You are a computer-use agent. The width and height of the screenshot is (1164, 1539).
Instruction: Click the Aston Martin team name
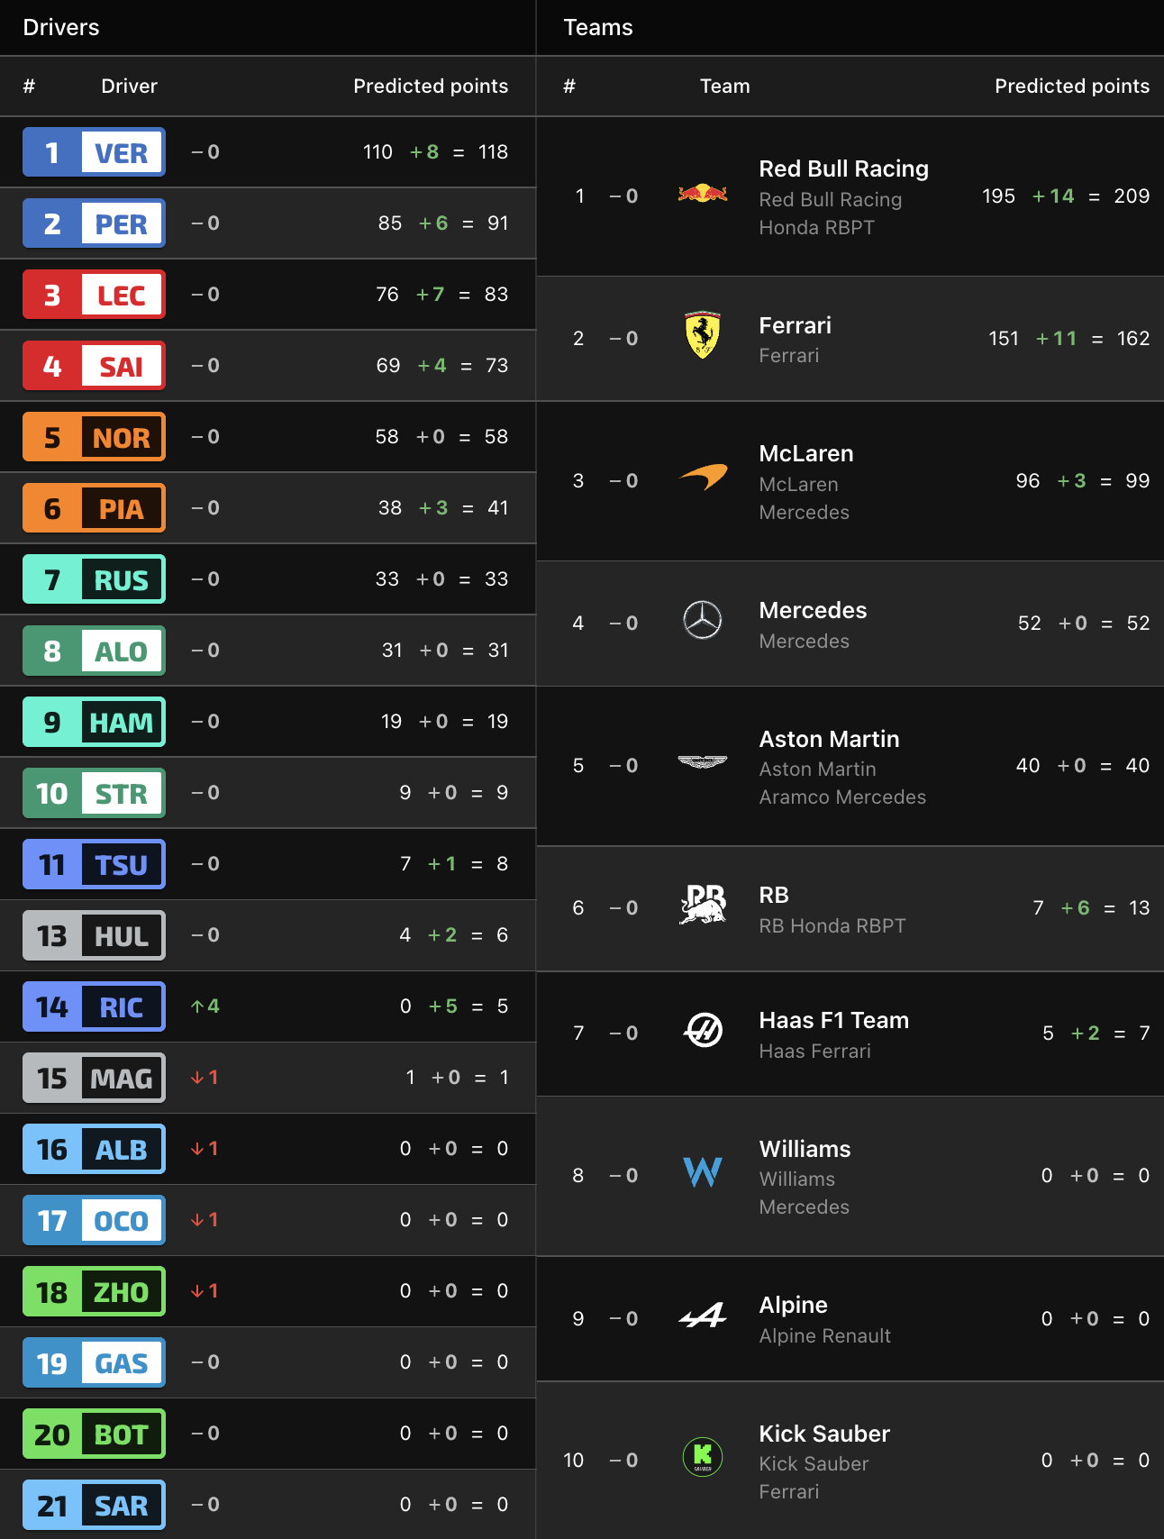tap(829, 739)
